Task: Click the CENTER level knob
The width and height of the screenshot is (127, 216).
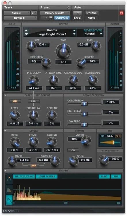Action: click(52, 142)
